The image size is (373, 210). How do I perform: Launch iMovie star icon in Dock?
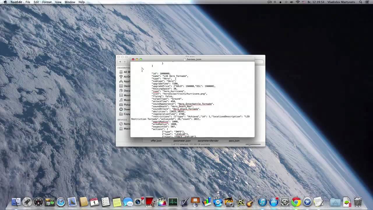[x=240, y=202]
